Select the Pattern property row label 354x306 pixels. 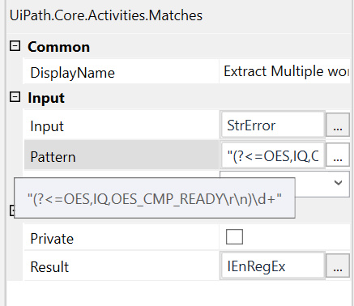(53, 156)
